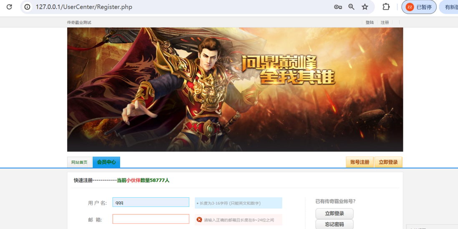Click the address bar URL text
The height and width of the screenshot is (229, 458).
84,7
